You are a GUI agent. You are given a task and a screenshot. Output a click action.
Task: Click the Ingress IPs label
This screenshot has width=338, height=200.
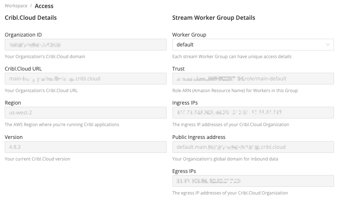pos(185,103)
